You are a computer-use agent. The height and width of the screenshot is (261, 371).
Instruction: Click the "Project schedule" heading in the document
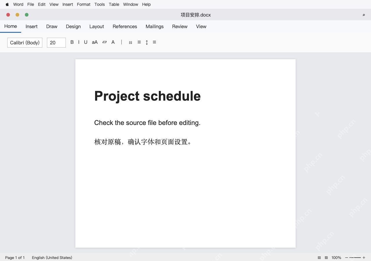[147, 96]
